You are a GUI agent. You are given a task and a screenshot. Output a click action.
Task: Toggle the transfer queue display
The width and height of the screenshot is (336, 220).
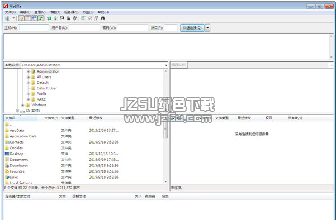41,18
